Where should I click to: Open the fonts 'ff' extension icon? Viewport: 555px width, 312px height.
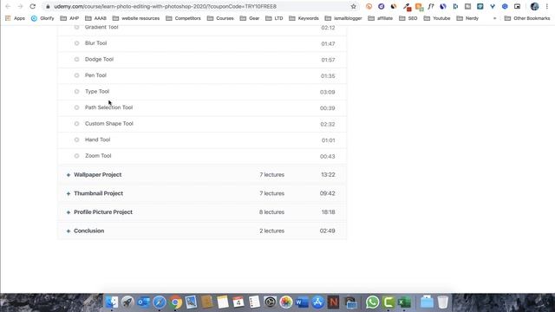431,6
